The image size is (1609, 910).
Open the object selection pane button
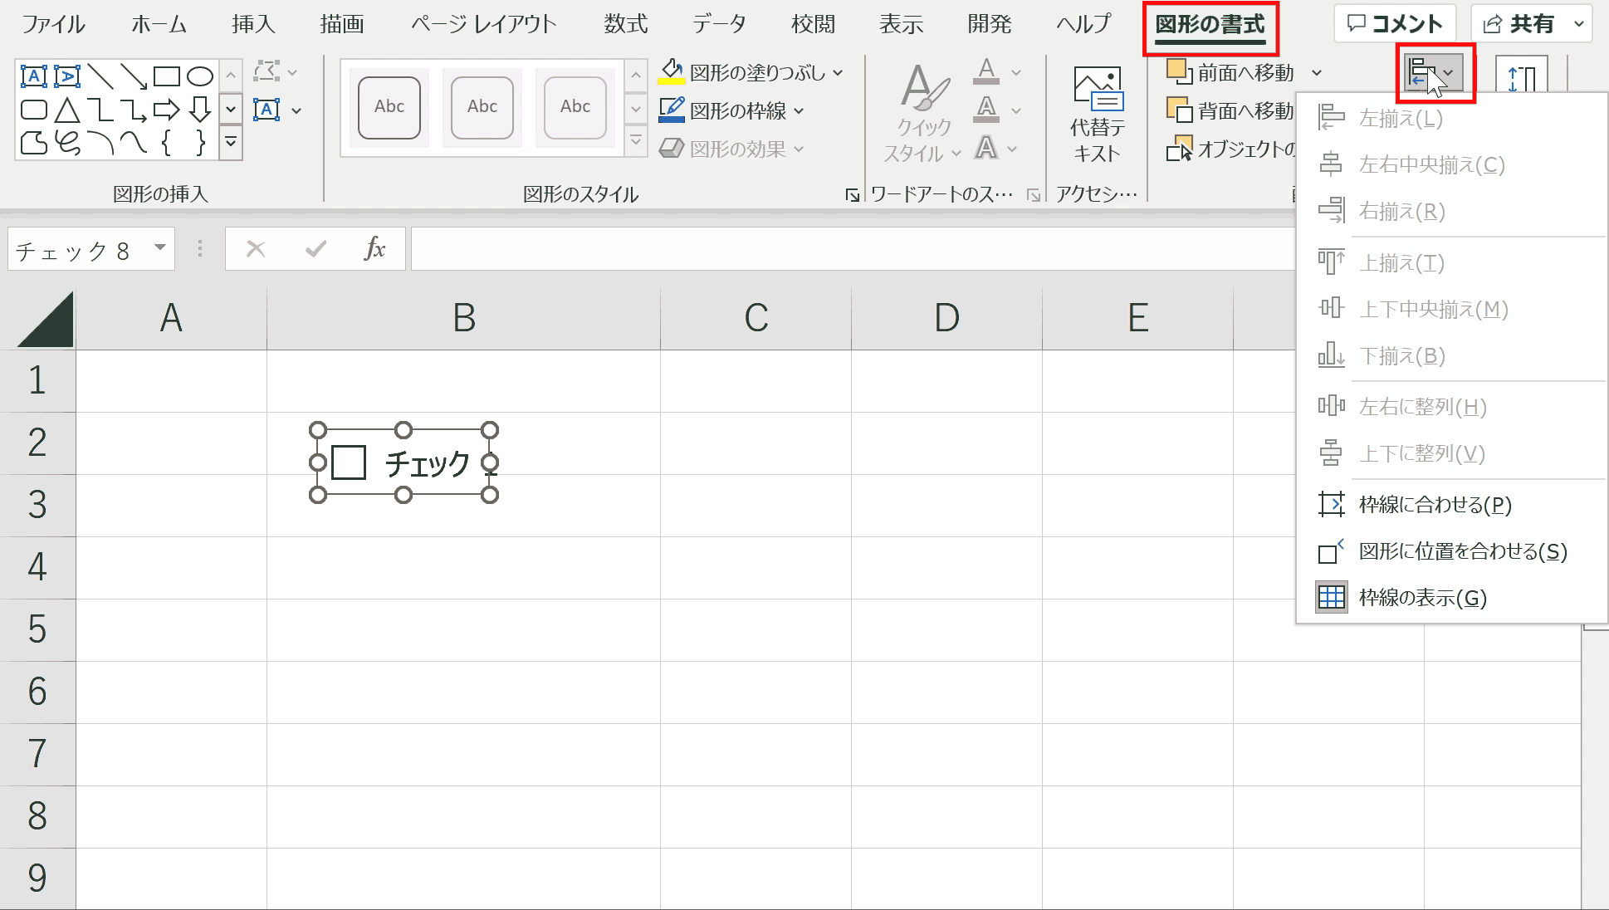point(1230,149)
